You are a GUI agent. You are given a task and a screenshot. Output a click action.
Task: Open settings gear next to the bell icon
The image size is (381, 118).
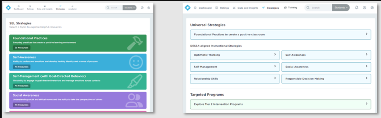pos(372,8)
